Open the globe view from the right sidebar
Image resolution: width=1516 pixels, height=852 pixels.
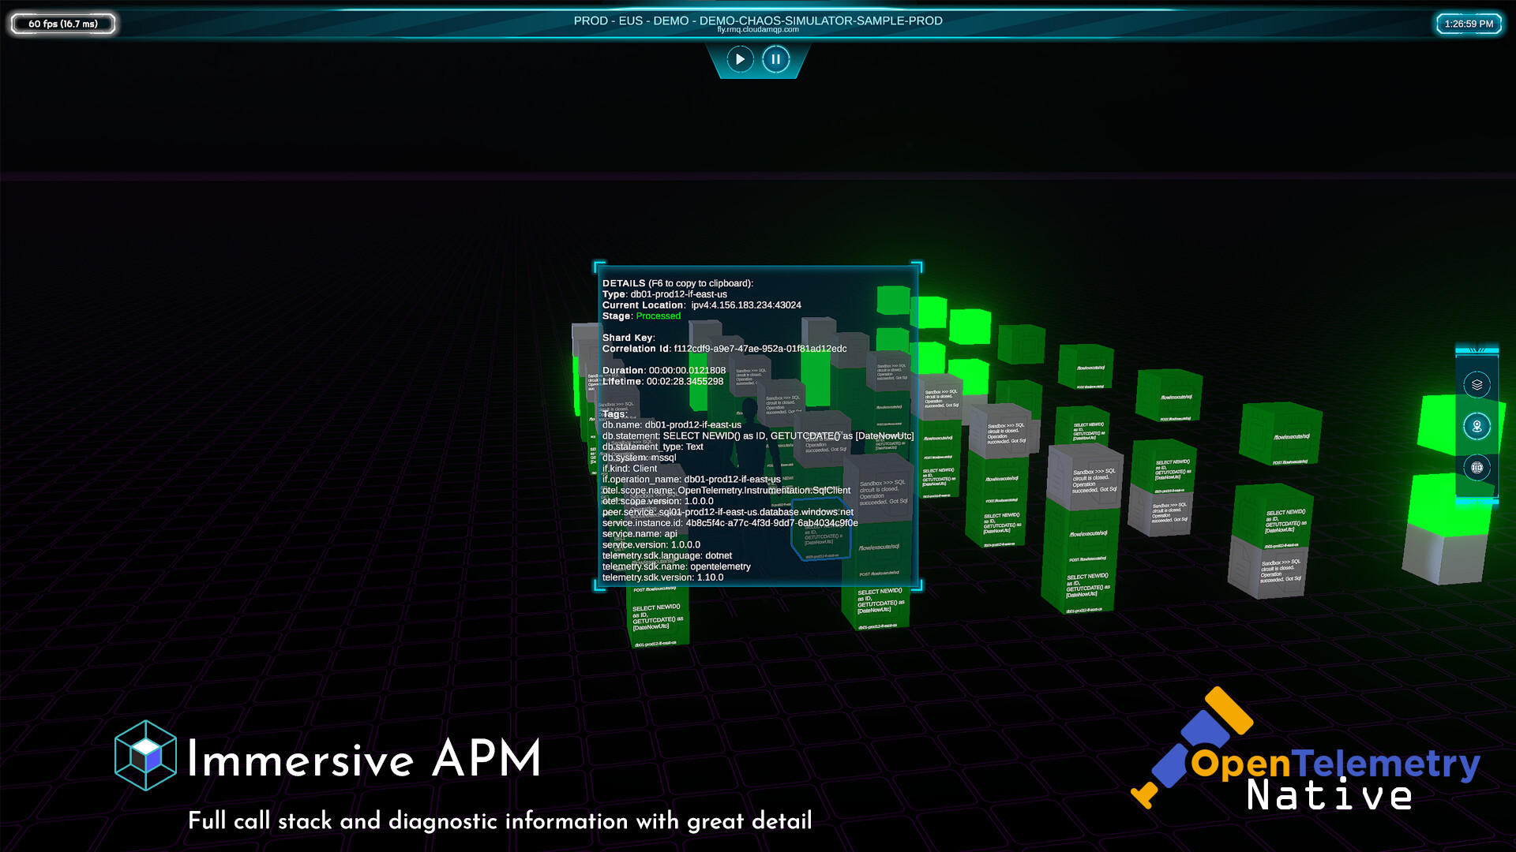1477,467
